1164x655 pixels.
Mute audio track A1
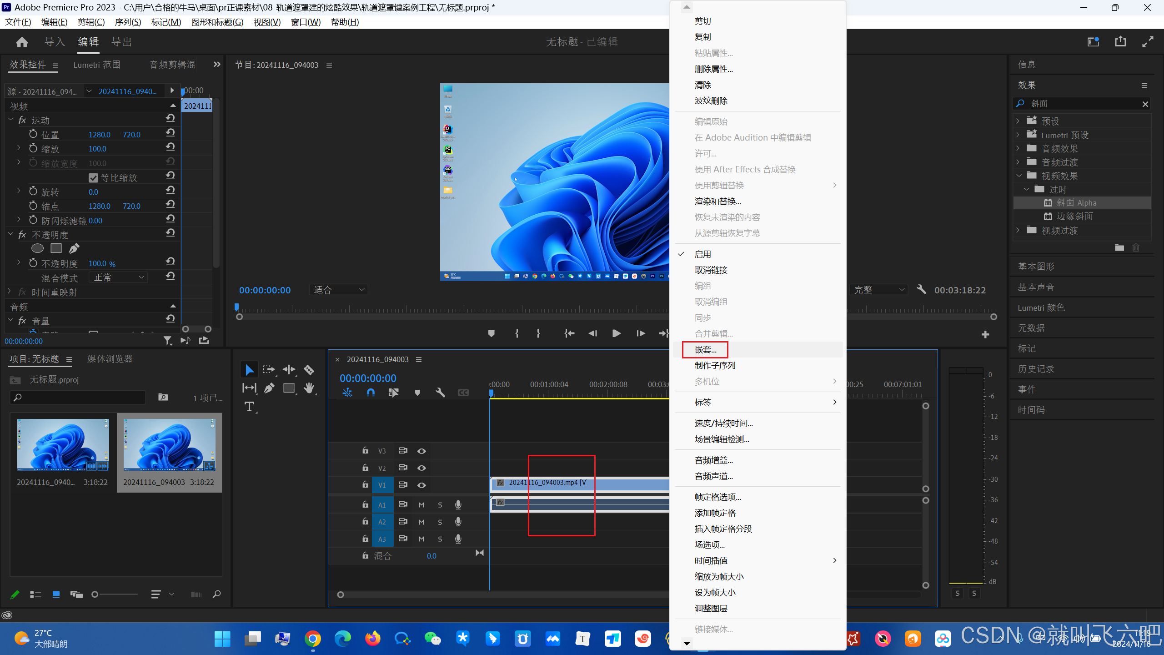pyautogui.click(x=421, y=505)
